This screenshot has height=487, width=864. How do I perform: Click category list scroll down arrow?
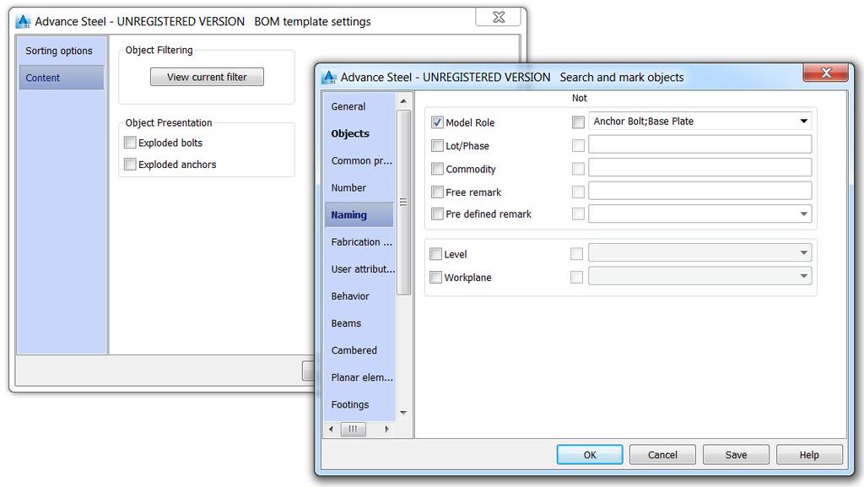pyautogui.click(x=403, y=413)
